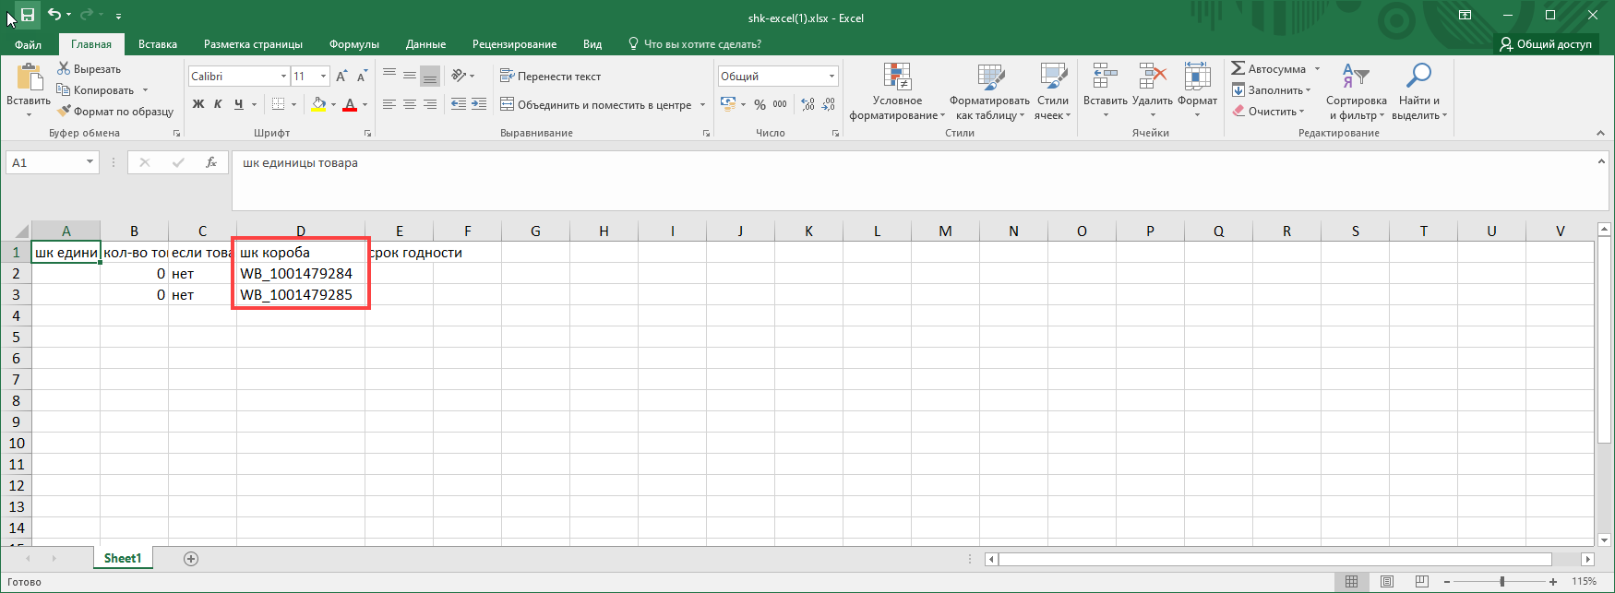Image resolution: width=1615 pixels, height=593 pixels.
Task: Click the Format Painter brush icon
Action: 64,112
